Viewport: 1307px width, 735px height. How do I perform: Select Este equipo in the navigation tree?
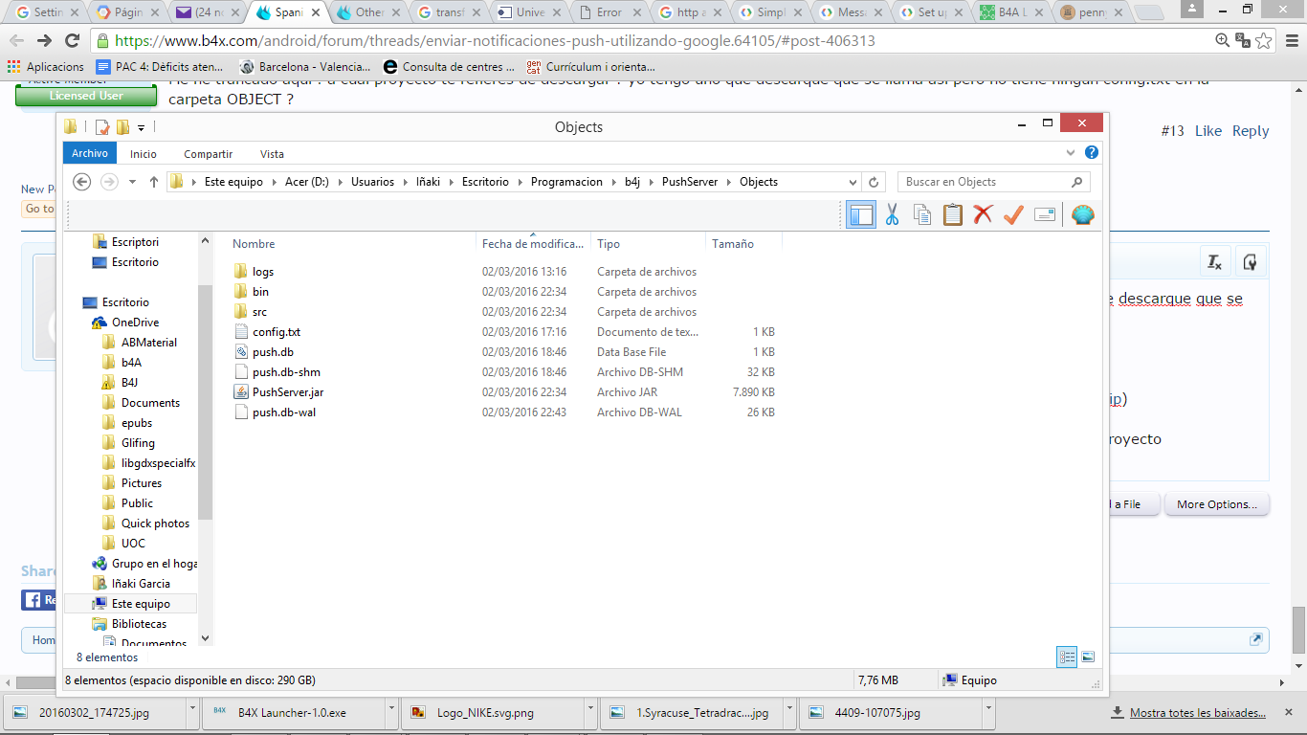point(141,604)
